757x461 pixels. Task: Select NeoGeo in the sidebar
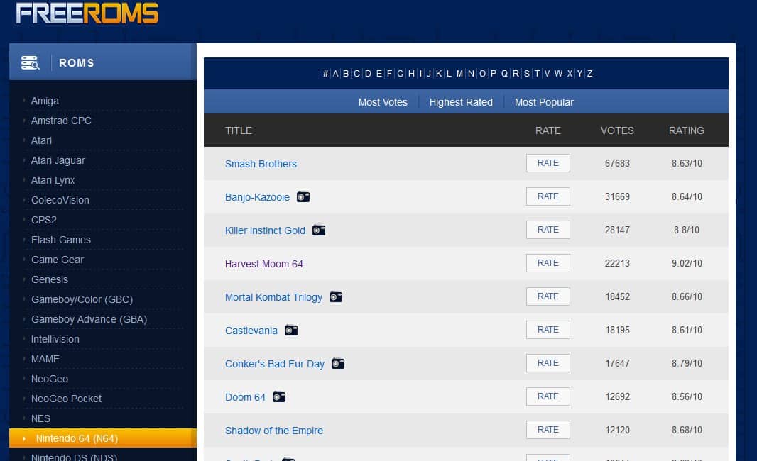(x=50, y=379)
